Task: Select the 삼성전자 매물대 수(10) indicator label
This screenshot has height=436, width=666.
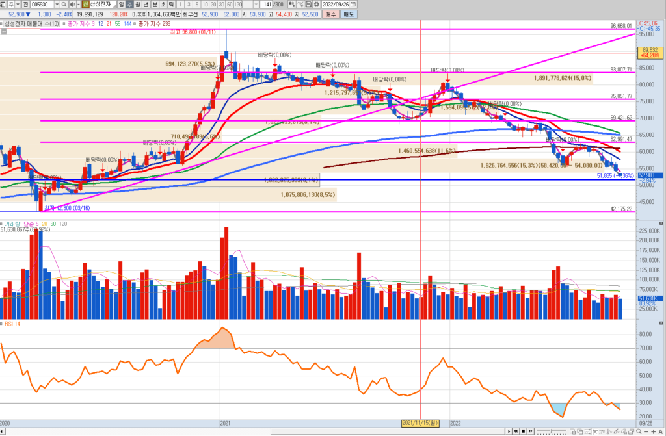Action: click(x=32, y=23)
